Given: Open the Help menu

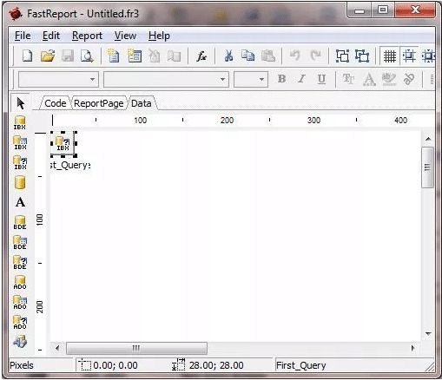Looking at the screenshot, I should pyautogui.click(x=159, y=36).
